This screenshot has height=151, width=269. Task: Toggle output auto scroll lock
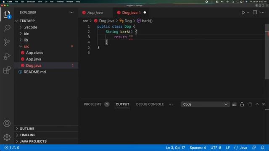[x=242, y=104]
